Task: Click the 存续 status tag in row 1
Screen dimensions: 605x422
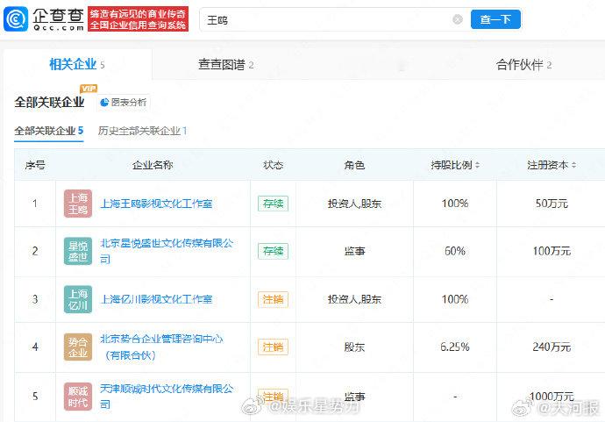Action: pyautogui.click(x=273, y=204)
